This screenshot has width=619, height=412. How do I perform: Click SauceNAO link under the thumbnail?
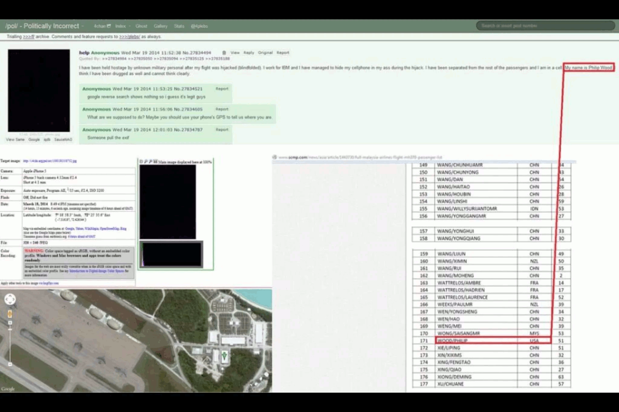click(63, 140)
